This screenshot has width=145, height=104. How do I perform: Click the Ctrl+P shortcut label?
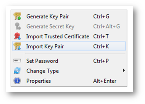pos(101,61)
